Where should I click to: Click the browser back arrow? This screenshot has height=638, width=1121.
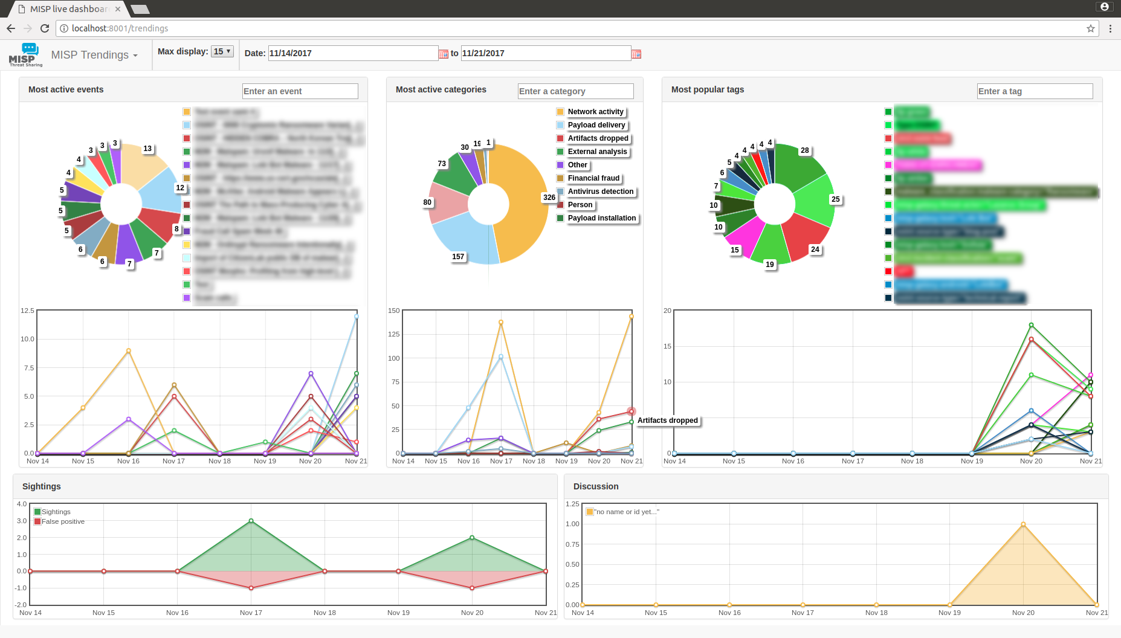point(11,28)
